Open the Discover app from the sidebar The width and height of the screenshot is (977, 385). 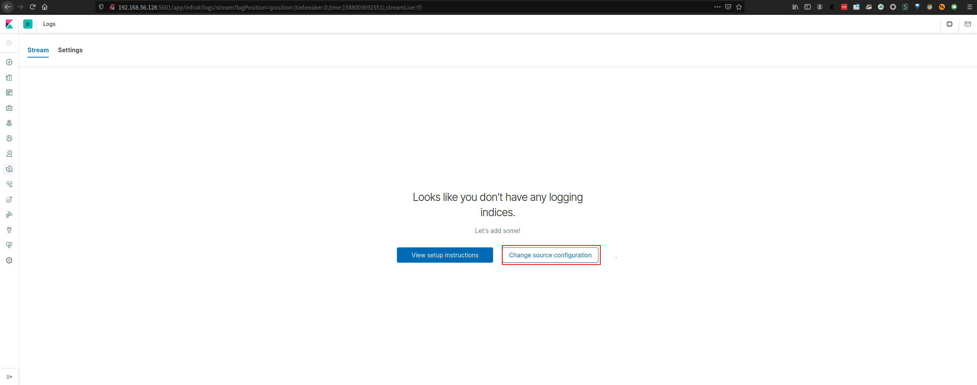click(9, 62)
